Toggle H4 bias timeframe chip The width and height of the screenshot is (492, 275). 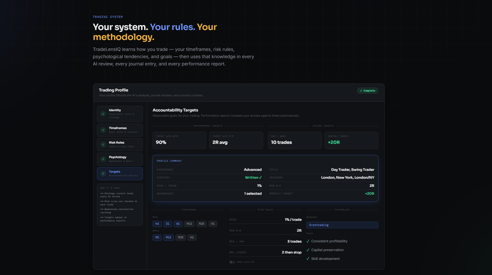157,224
